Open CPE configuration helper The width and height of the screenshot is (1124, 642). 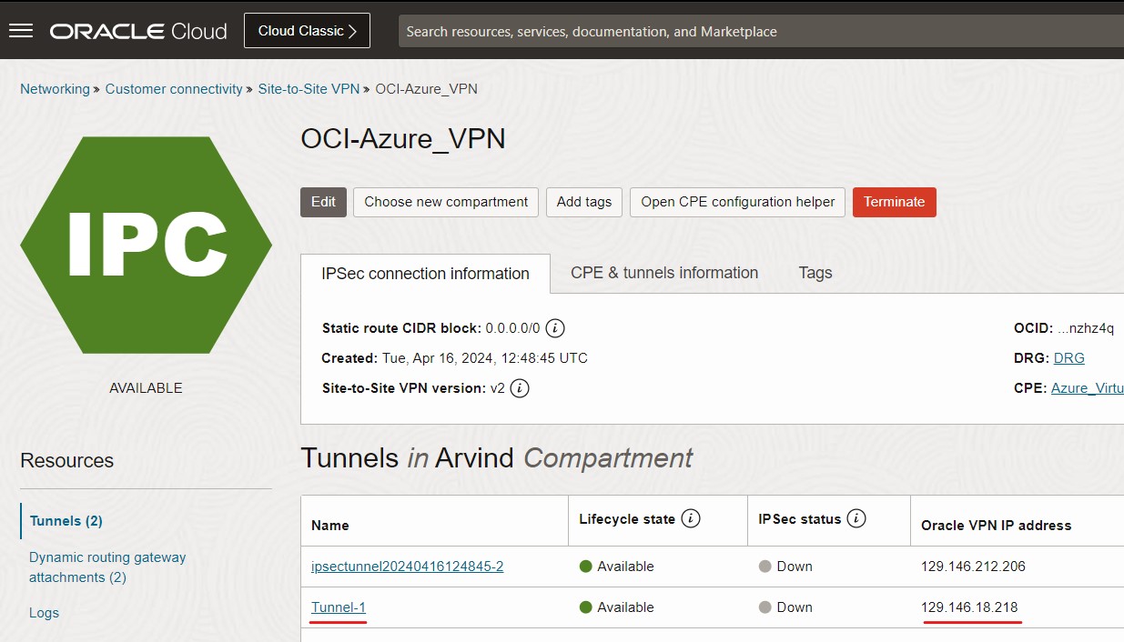click(738, 202)
